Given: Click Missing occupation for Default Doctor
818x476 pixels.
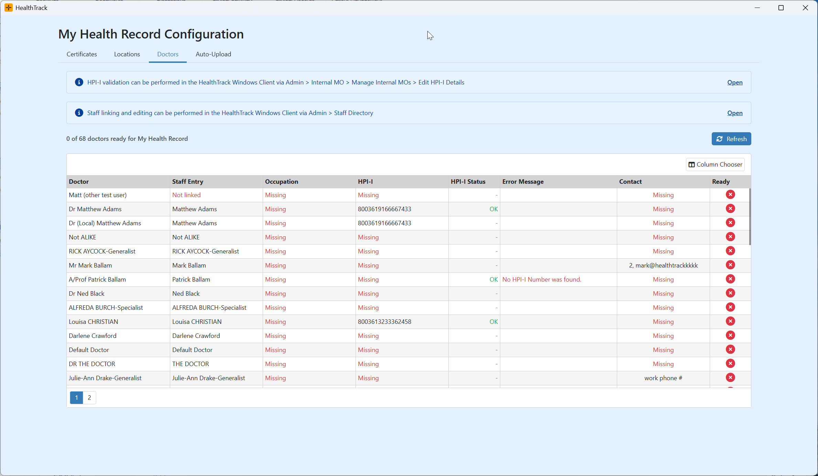Looking at the screenshot, I should tap(275, 350).
